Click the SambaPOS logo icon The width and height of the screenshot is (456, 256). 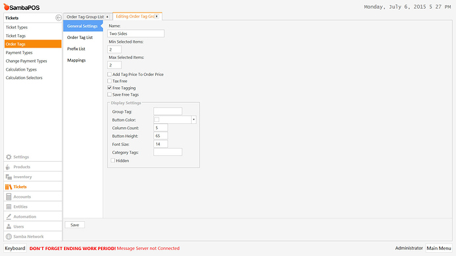pos(7,7)
